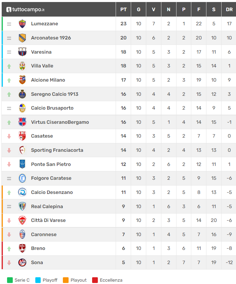Click the DR column header

(x=229, y=9)
